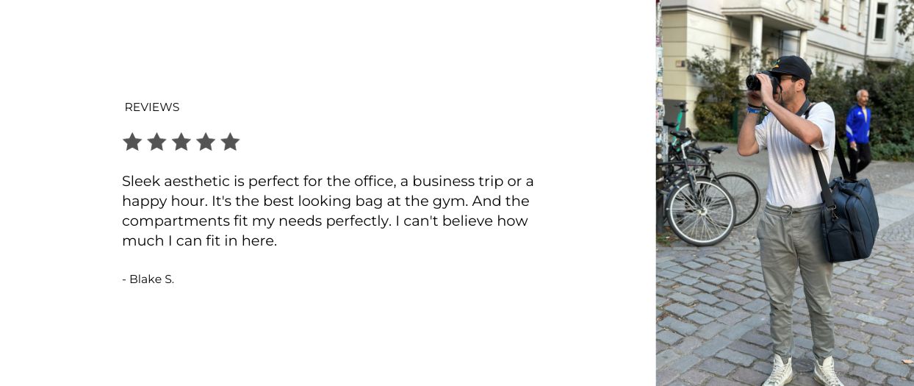Click the line starting "compartments fit my needs"

tap(325, 221)
